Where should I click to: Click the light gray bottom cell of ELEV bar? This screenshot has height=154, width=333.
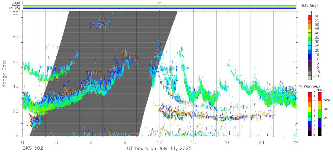click(310, 77)
